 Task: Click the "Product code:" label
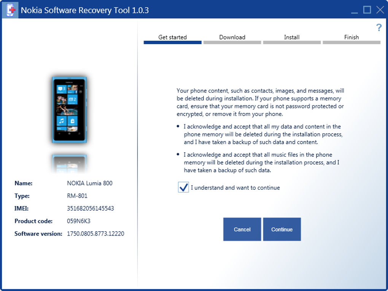click(x=33, y=221)
